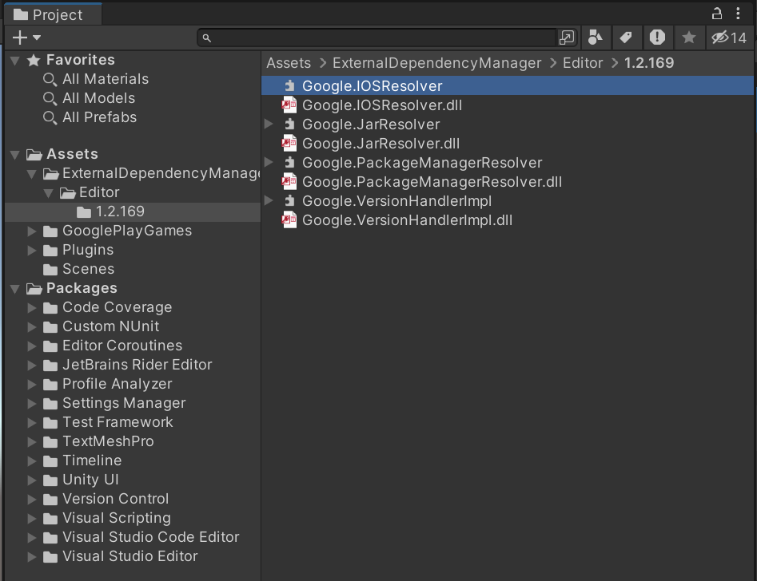
Task: Select the Test Framework package folder
Action: tap(118, 422)
